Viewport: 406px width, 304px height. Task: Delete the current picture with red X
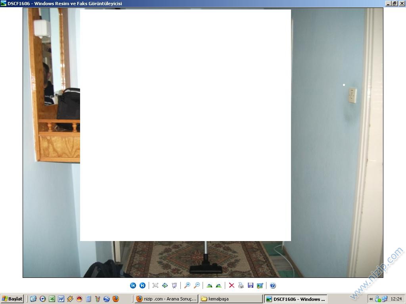point(232,285)
